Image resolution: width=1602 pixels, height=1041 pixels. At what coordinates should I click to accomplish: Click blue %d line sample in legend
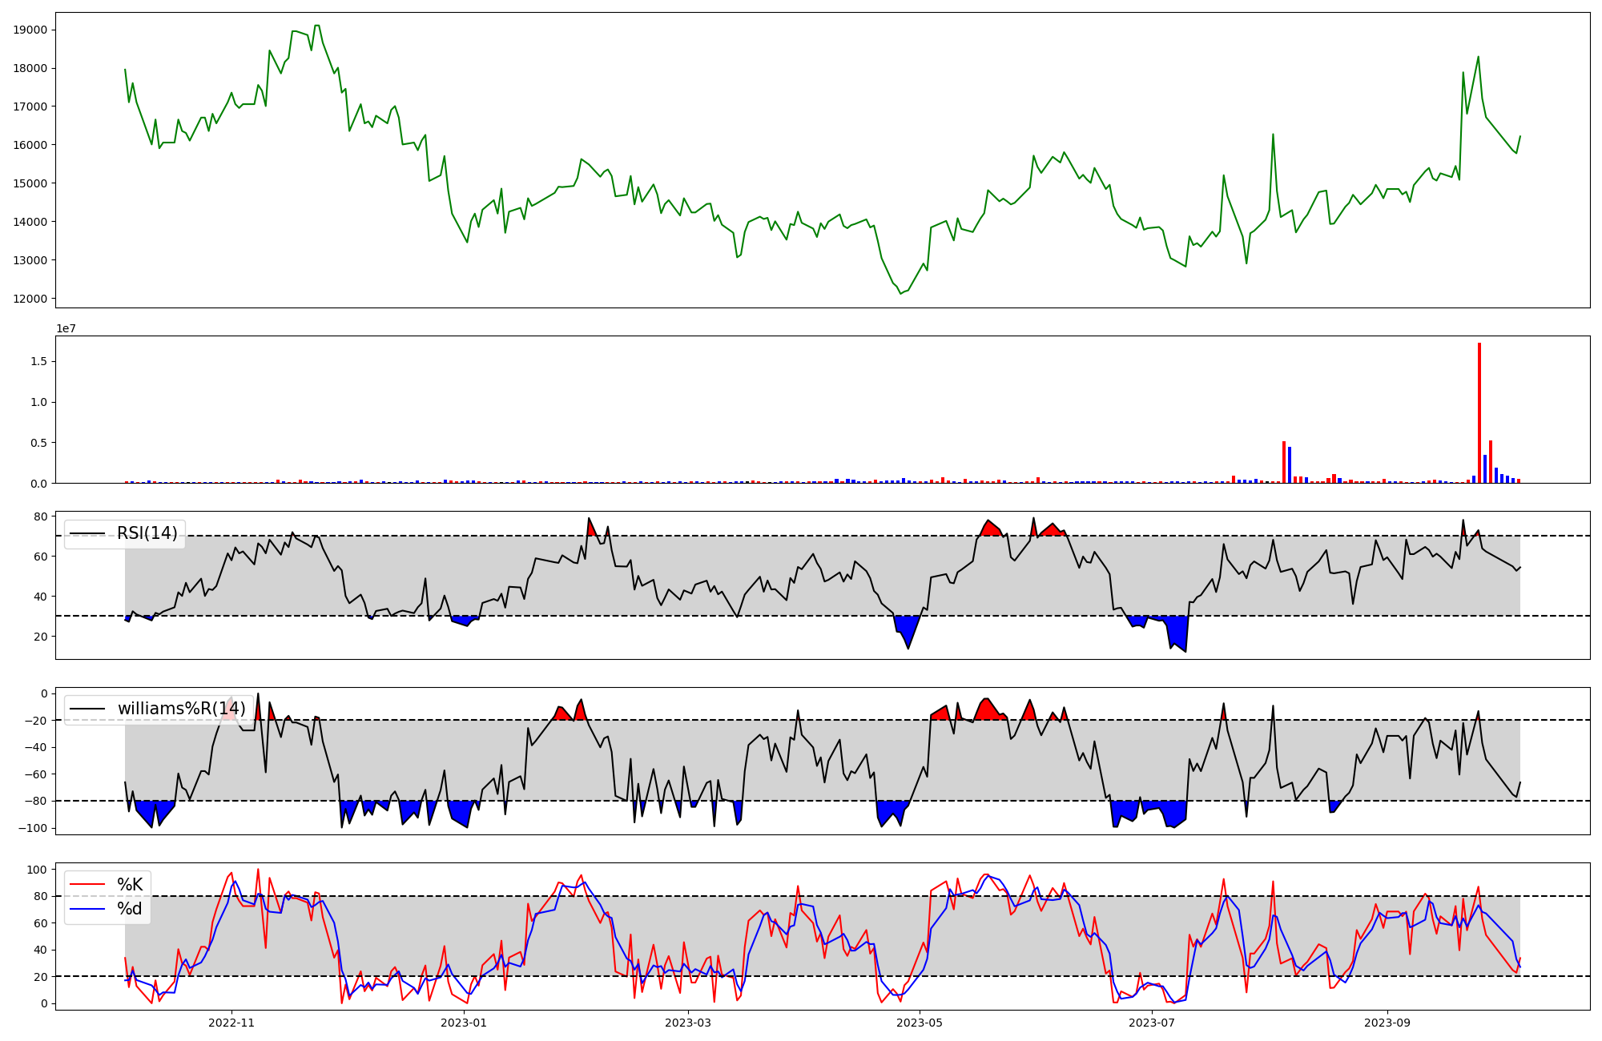click(87, 909)
